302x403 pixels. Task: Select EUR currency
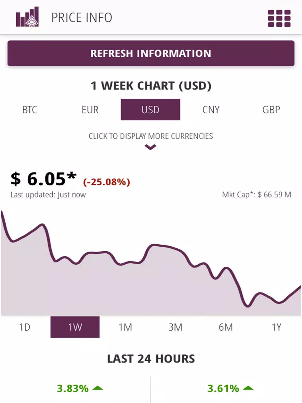click(90, 110)
